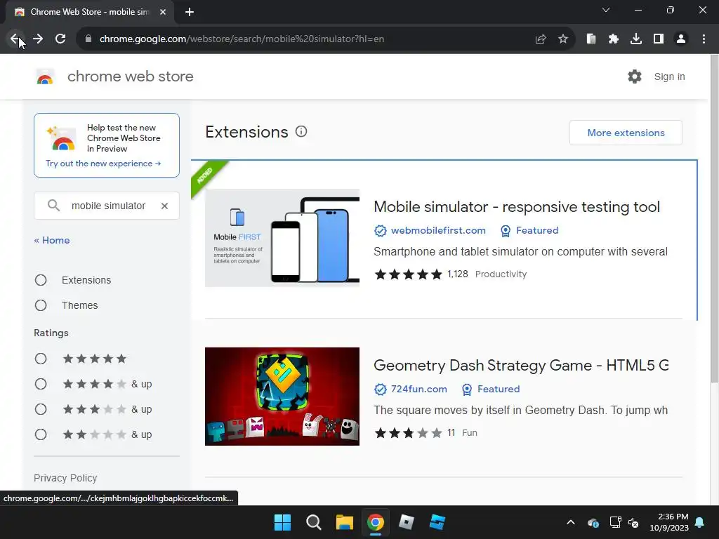Screen dimensions: 719x539
Task: Click the Productivity category label
Action: click(x=501, y=274)
